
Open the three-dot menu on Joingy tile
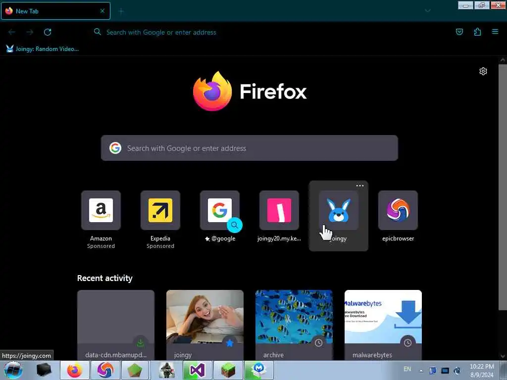(359, 186)
